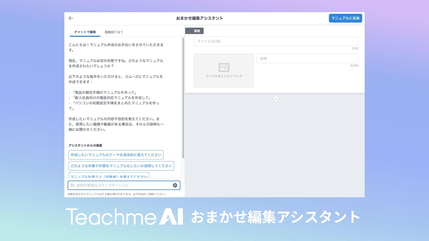
Task: Click the ファイルをここにドラッグ image area
Action: tap(224, 71)
